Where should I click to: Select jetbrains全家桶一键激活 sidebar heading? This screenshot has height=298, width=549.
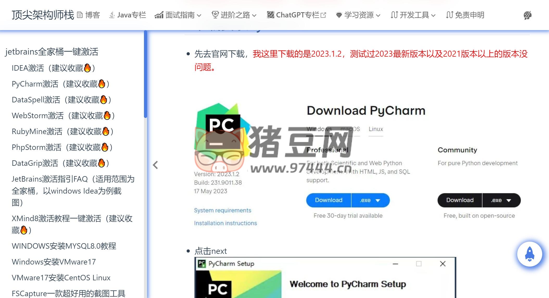[x=52, y=52]
